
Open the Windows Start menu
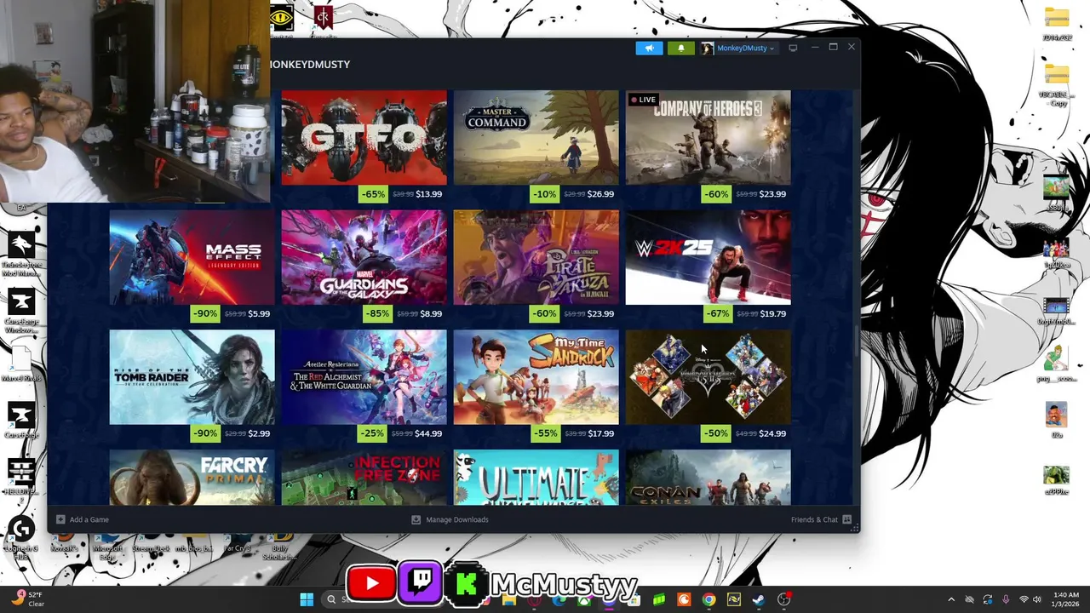pos(307,599)
